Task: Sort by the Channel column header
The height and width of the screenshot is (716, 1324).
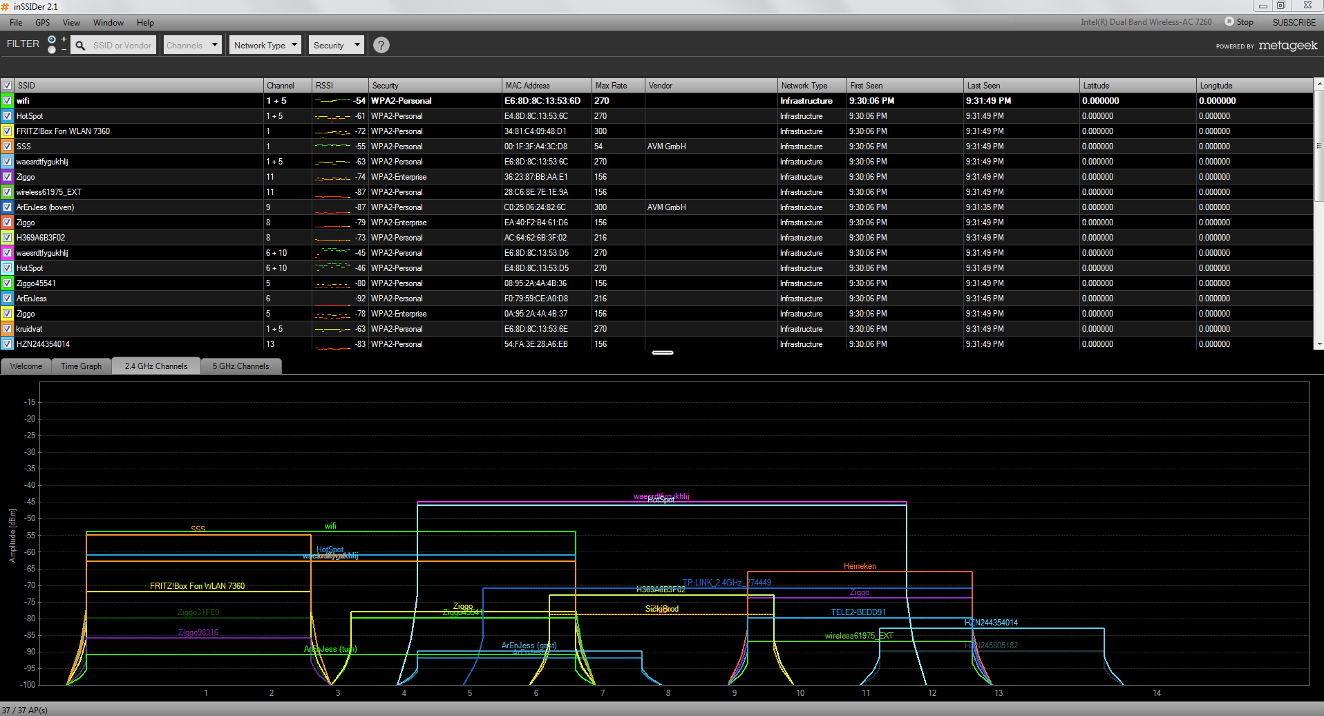Action: 287,86
